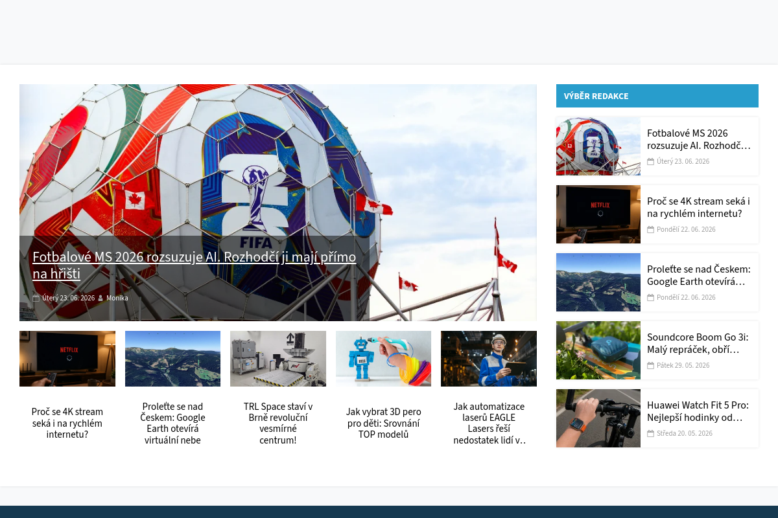Open 'Jak automatizace laserů EAGLE Lasers' title
Image resolution: width=778 pixels, height=518 pixels.
click(x=489, y=423)
